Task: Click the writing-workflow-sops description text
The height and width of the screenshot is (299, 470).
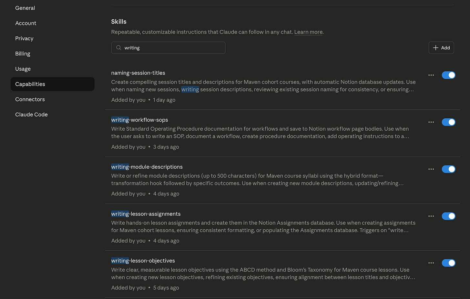Action: 260,133
